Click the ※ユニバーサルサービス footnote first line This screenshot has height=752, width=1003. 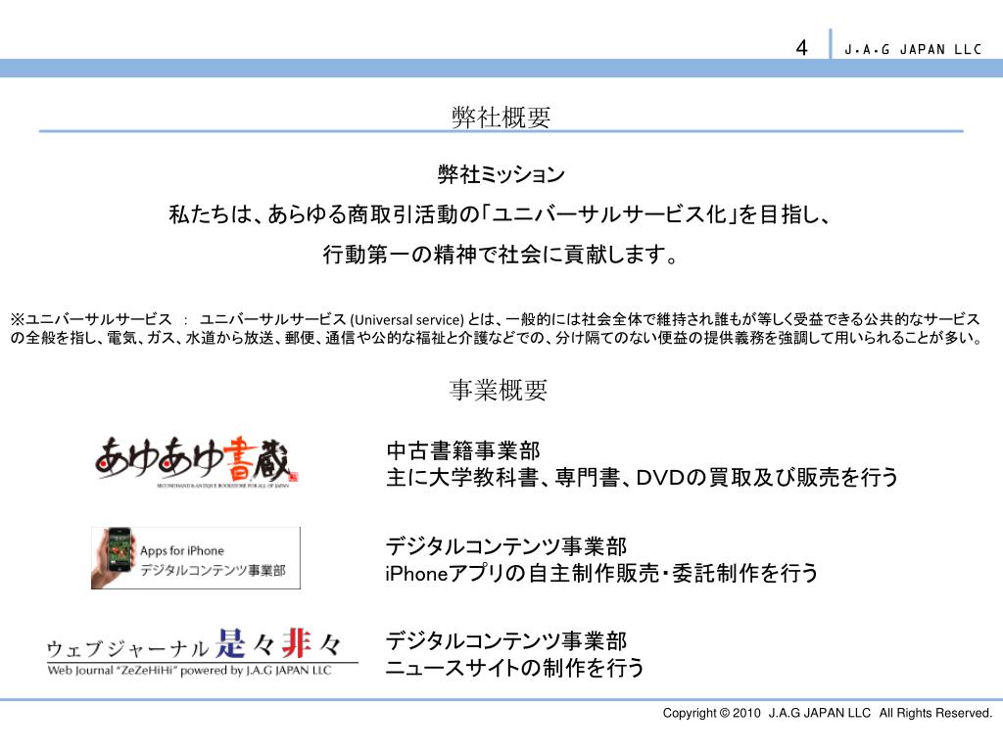tap(495, 319)
